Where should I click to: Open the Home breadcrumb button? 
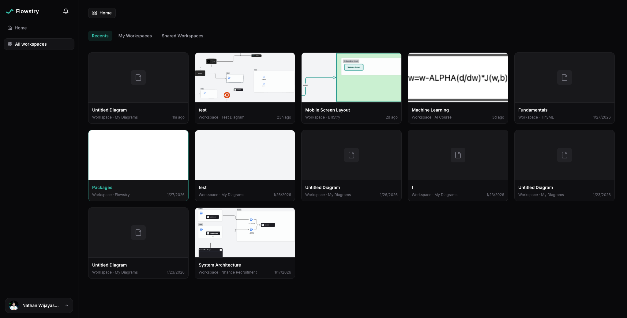[102, 13]
